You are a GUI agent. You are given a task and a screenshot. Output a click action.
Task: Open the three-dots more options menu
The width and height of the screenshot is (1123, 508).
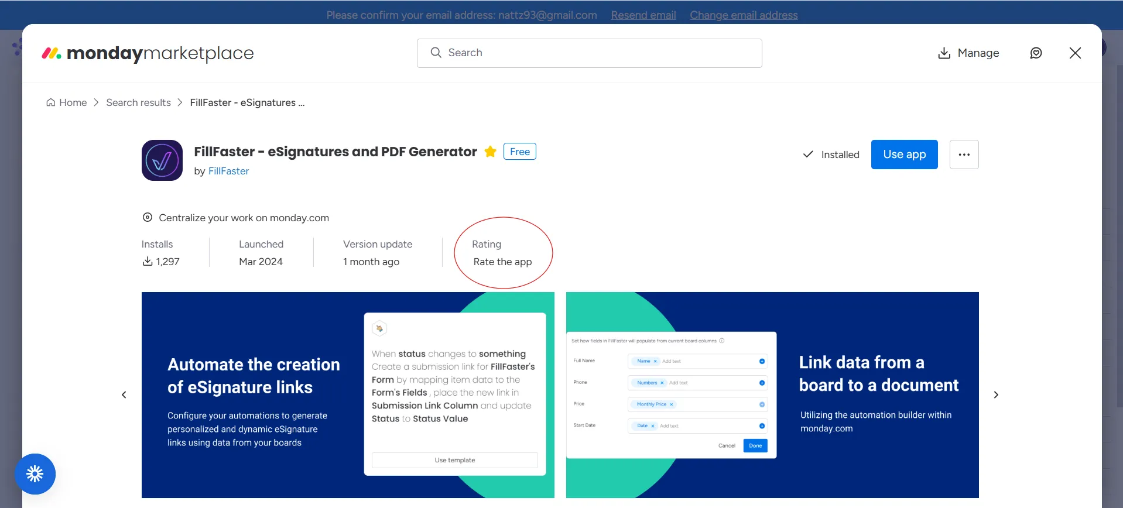click(x=964, y=155)
